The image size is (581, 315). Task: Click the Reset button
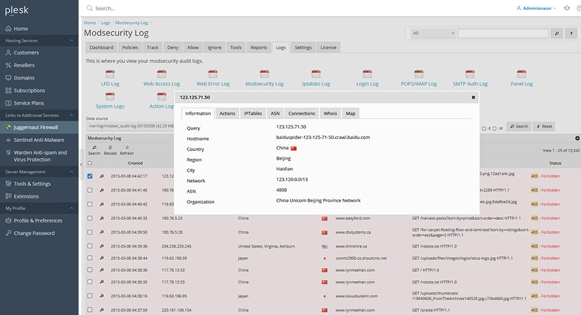point(545,126)
